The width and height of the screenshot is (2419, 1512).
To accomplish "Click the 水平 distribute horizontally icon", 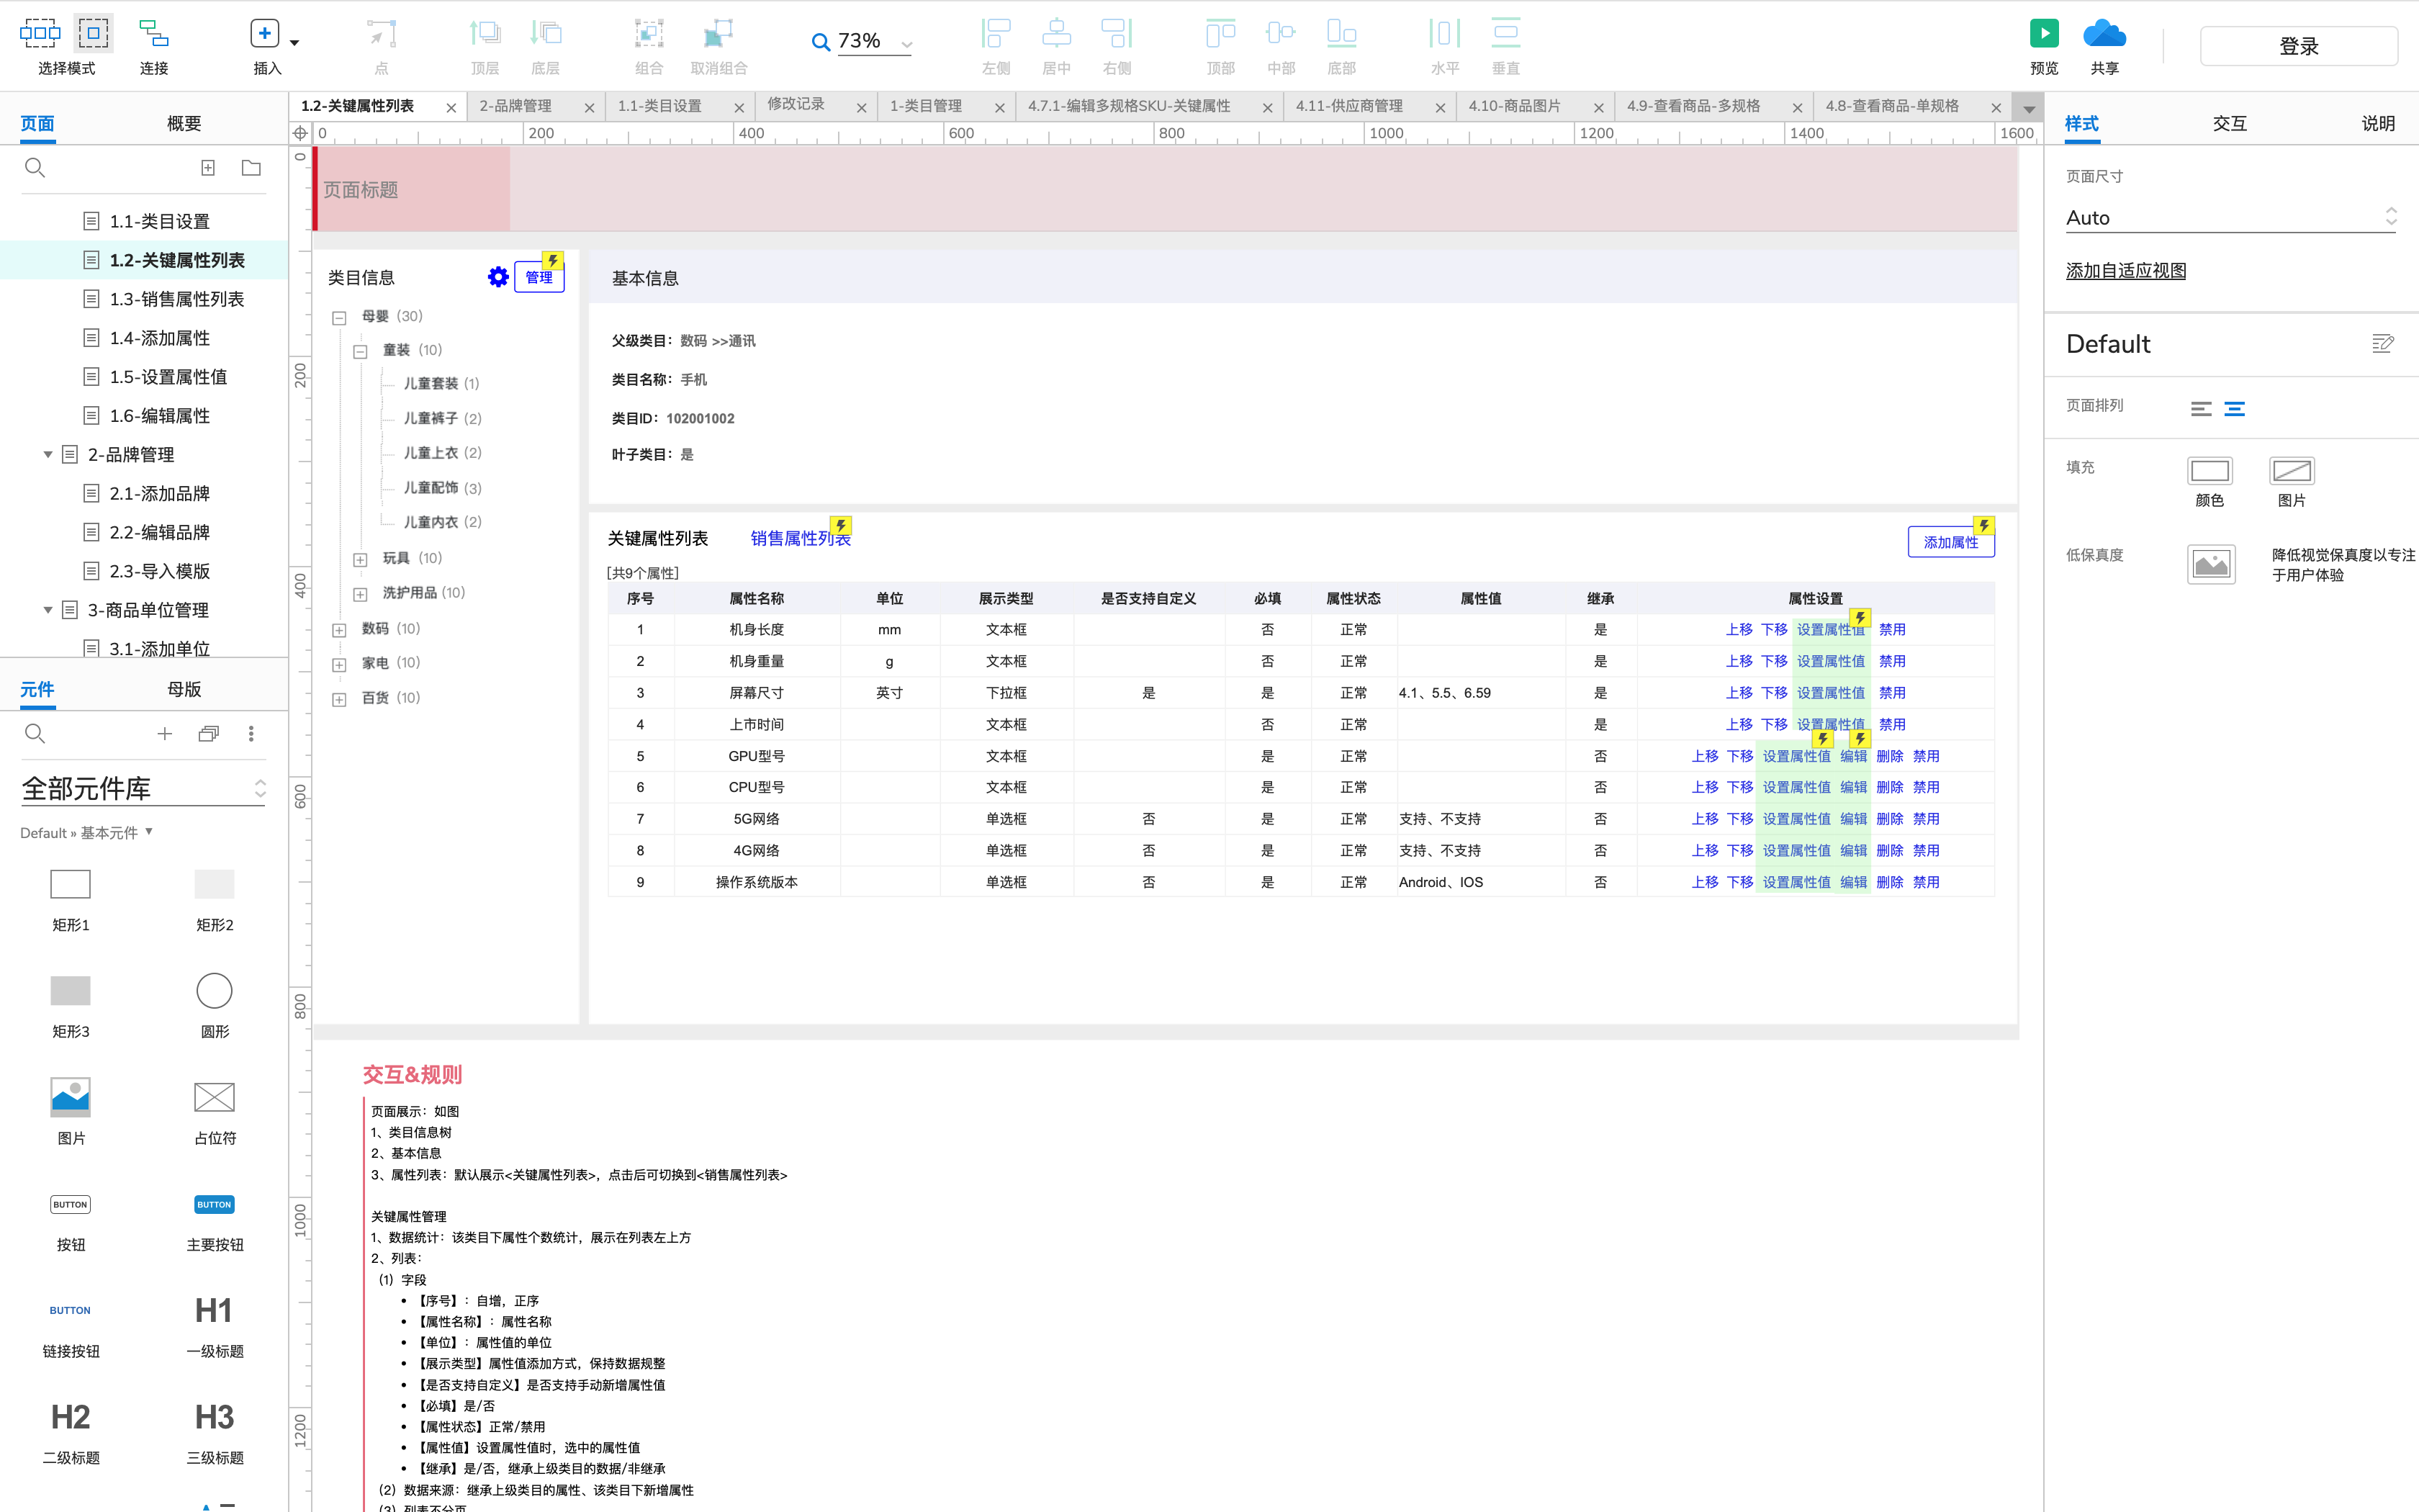I will point(1444,33).
